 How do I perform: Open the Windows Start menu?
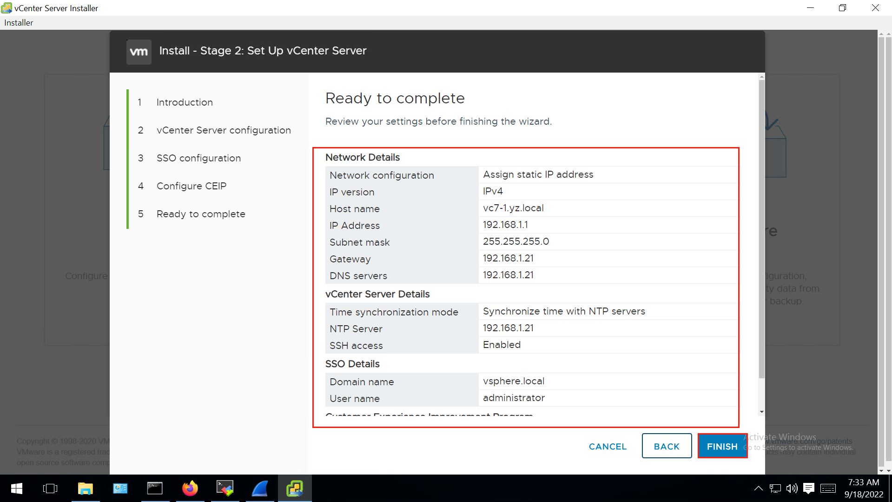point(17,489)
